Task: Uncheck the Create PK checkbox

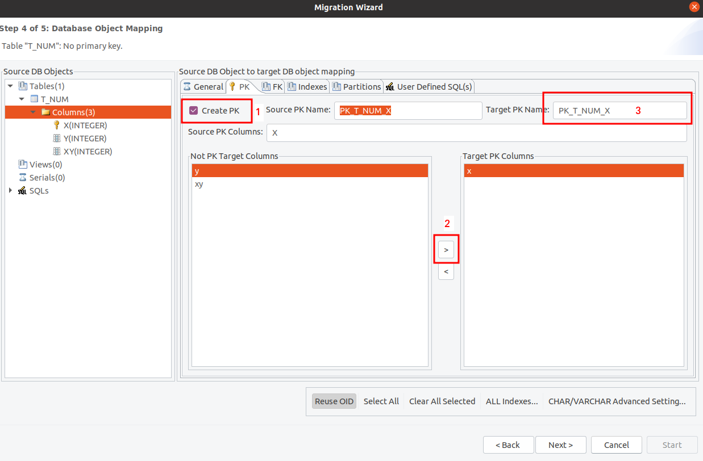Action: tap(194, 111)
